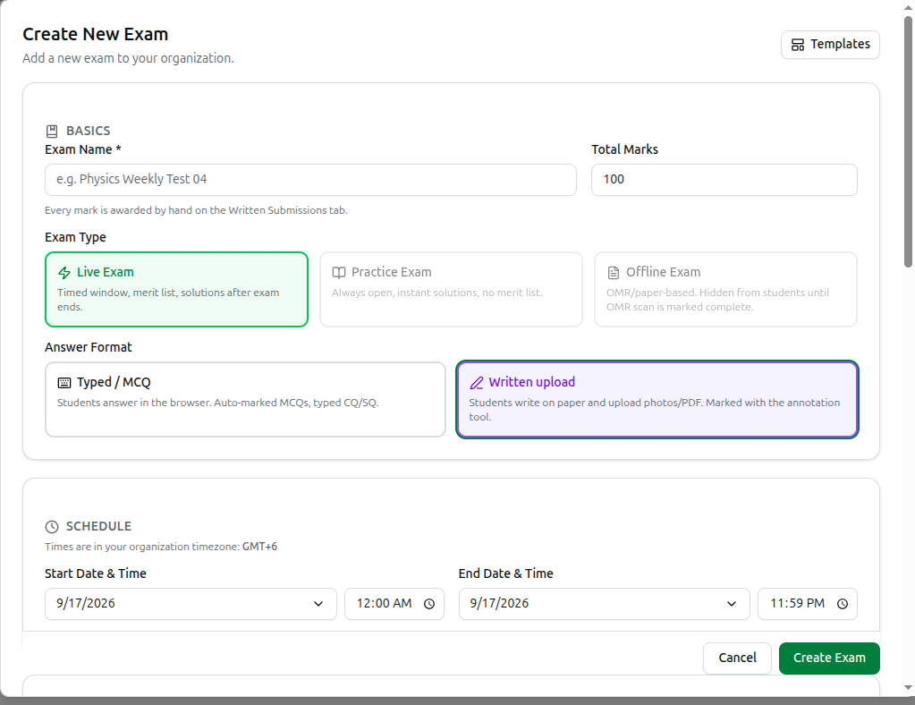The height and width of the screenshot is (705, 915).
Task: Click the vertical scrollbar thumb
Action: [908, 141]
